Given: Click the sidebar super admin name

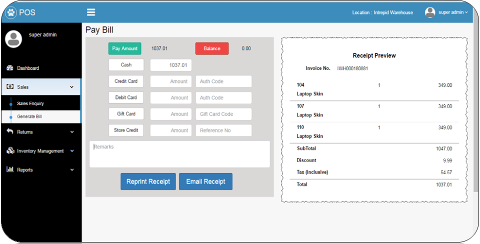Looking at the screenshot, I should [43, 35].
